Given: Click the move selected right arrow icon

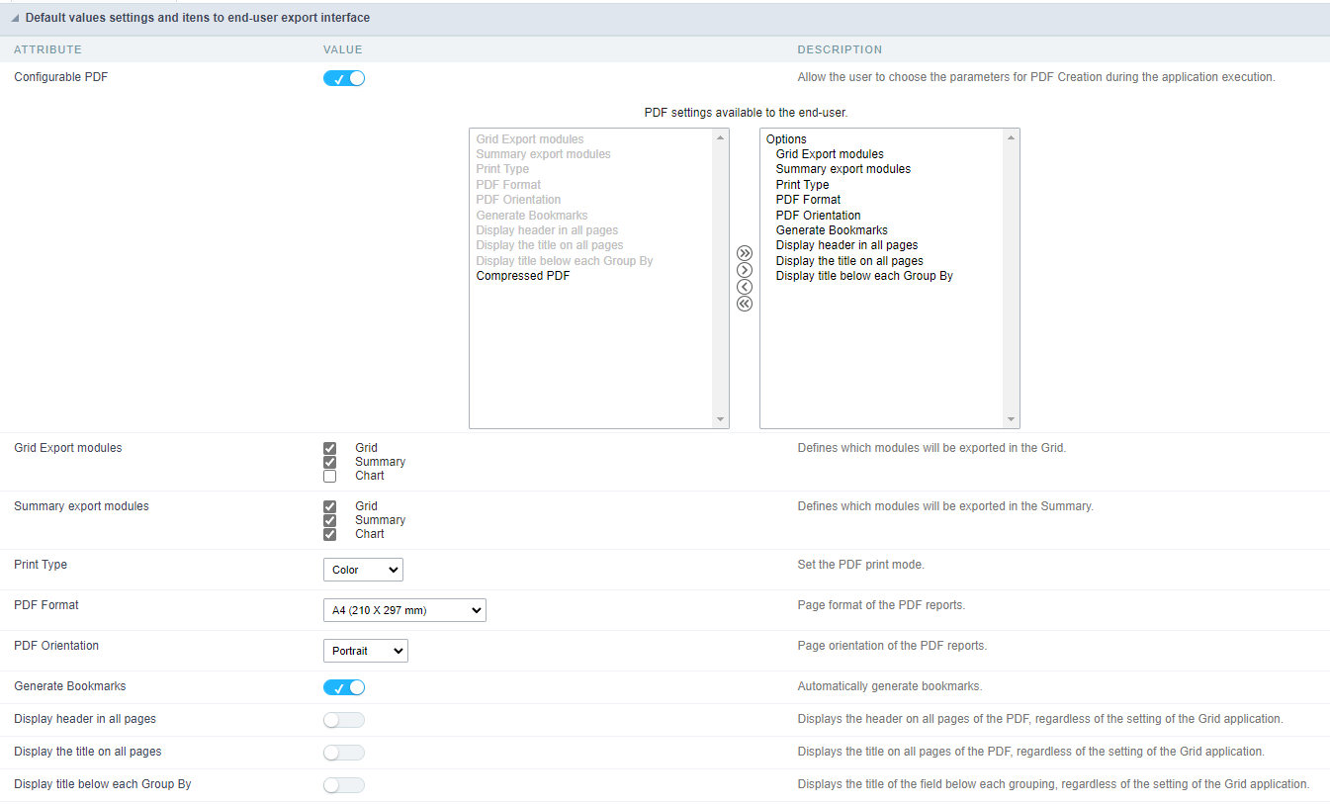Looking at the screenshot, I should pyautogui.click(x=745, y=270).
